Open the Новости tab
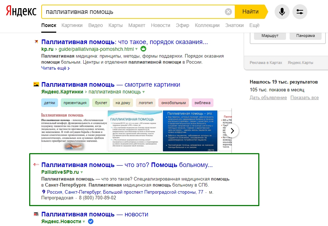This screenshot has height=226, width=328. pyautogui.click(x=160, y=25)
